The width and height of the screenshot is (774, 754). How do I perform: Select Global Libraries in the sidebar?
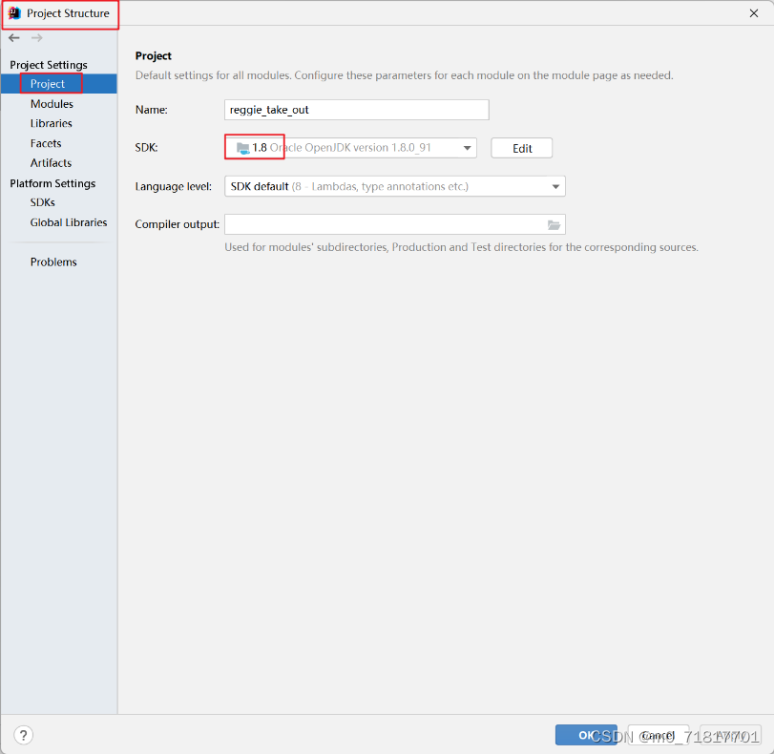[x=68, y=222]
